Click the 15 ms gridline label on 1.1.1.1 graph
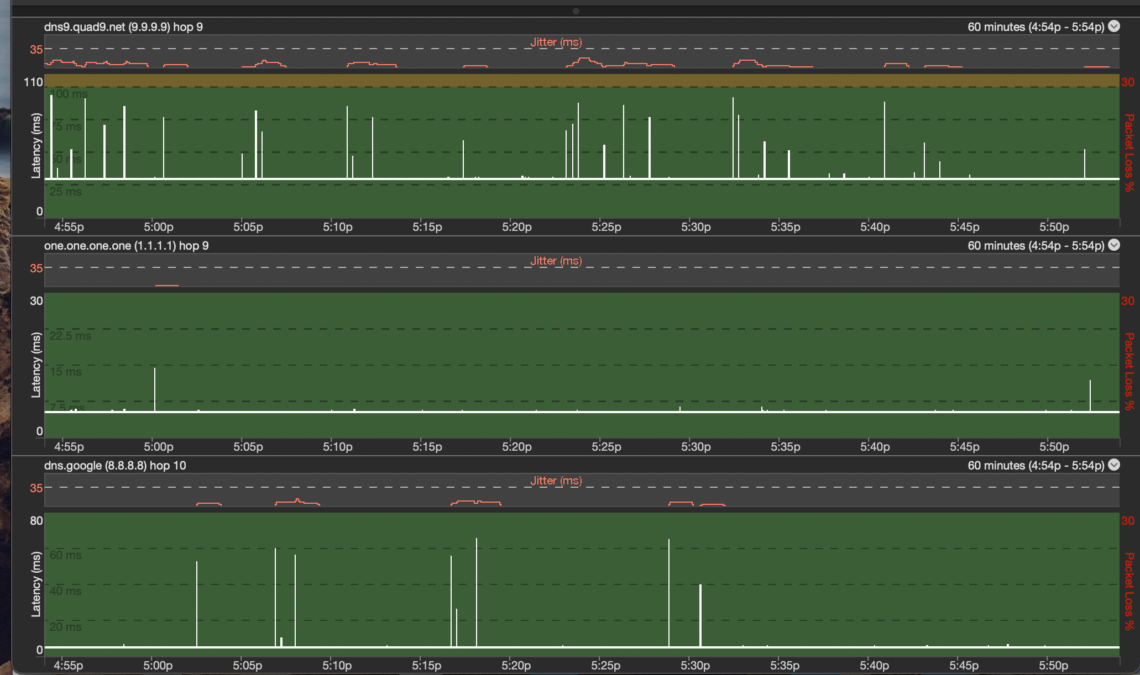The image size is (1140, 675). [x=65, y=372]
